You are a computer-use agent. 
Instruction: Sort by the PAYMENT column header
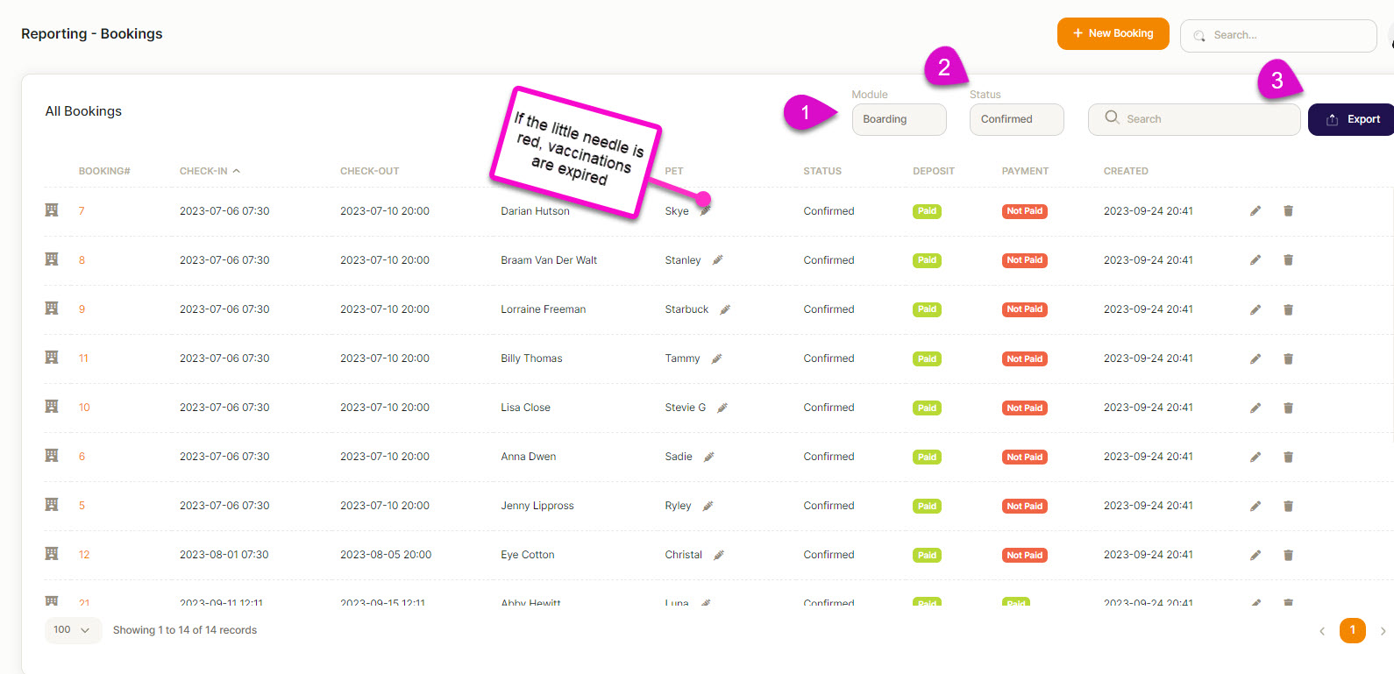(x=1025, y=171)
